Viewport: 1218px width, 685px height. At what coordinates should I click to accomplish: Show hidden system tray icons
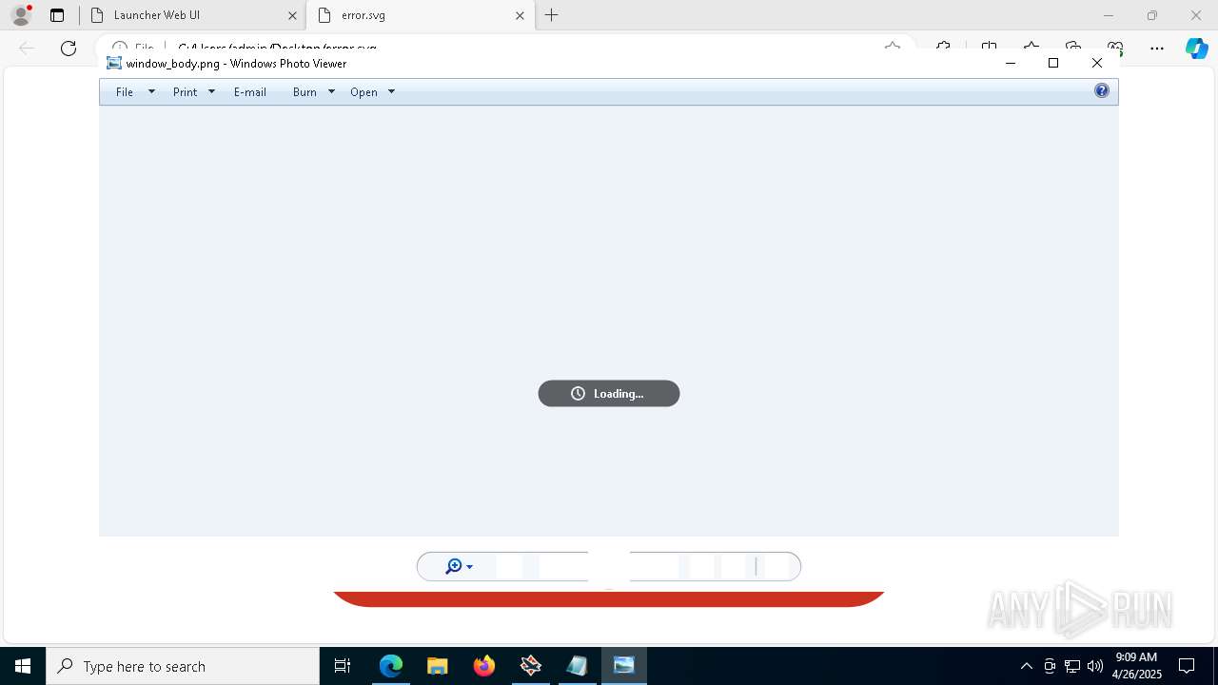point(1026,666)
